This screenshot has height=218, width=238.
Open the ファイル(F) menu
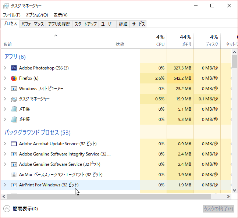(12, 15)
